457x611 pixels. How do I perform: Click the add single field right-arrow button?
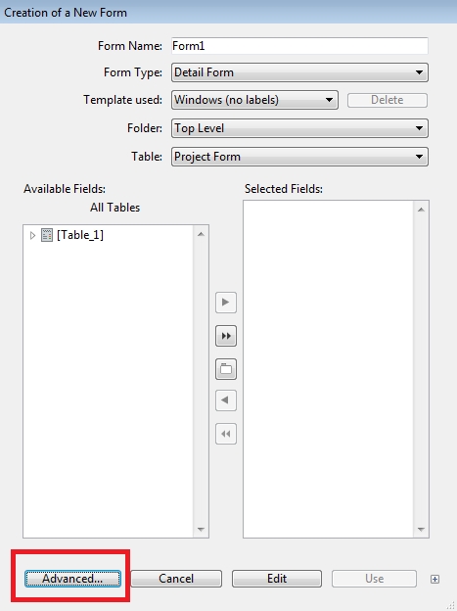click(226, 303)
